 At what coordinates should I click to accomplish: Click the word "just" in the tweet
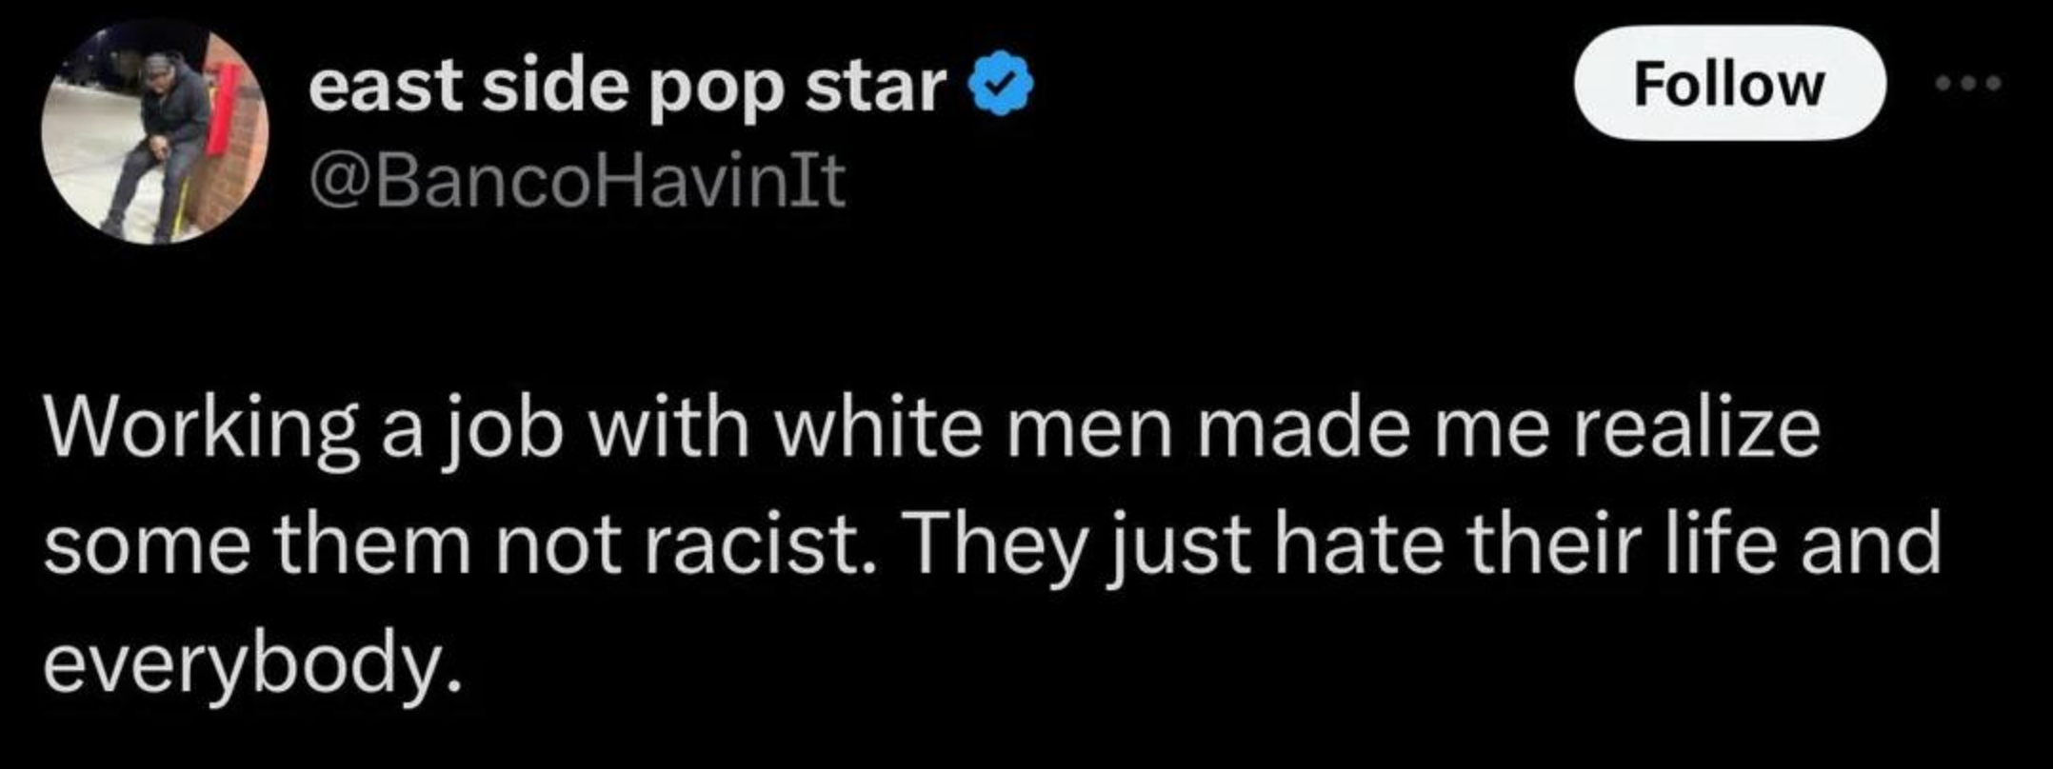pos(1175,547)
